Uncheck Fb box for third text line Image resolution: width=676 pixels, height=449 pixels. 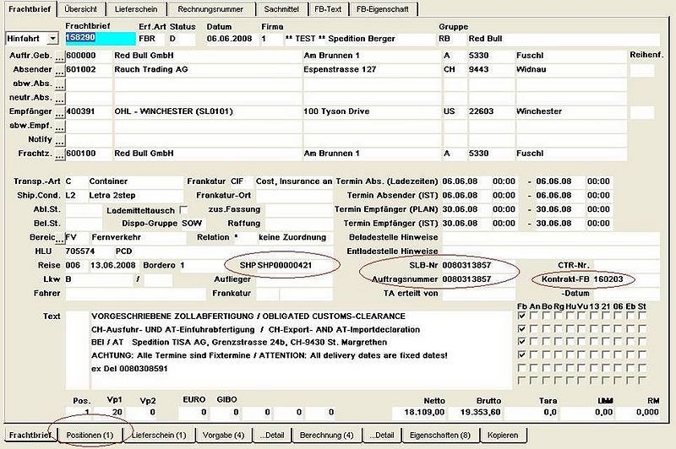[x=521, y=343]
